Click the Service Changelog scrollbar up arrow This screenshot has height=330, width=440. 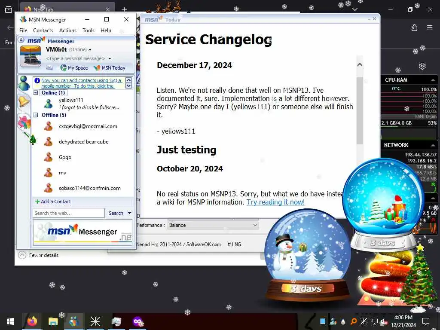point(360,65)
